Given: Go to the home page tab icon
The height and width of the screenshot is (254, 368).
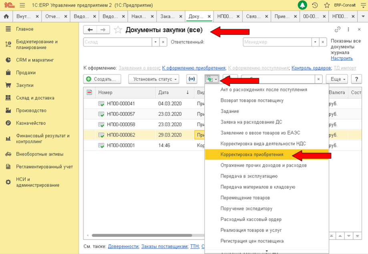Looking at the screenshot, I should point(6,16).
